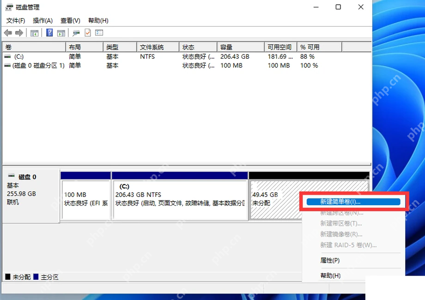Image resolution: width=425 pixels, height=300 pixels.
Task: Click disabled 新建 RAID-5 卷(W)... menu entry
Action: point(348,245)
